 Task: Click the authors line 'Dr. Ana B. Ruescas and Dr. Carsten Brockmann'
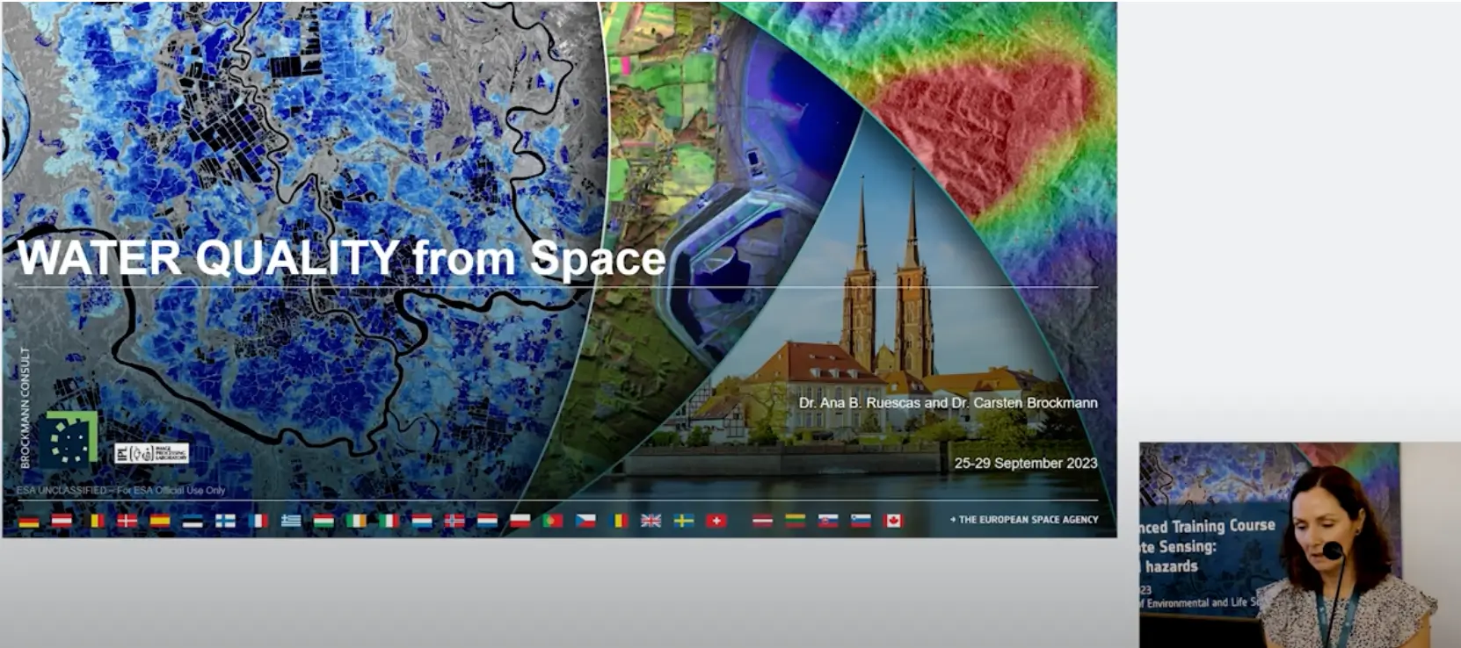[x=948, y=403]
